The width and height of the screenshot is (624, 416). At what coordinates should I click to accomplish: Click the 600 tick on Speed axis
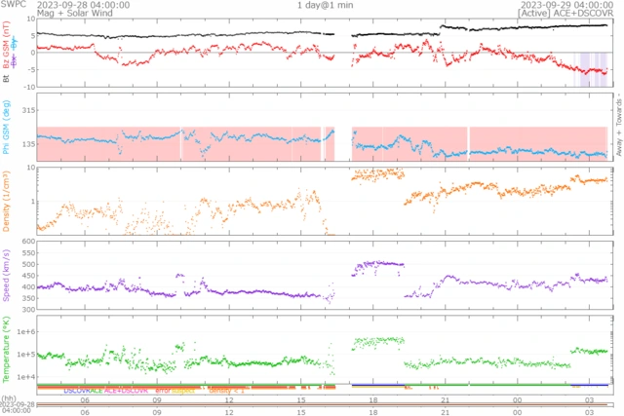(x=28, y=242)
